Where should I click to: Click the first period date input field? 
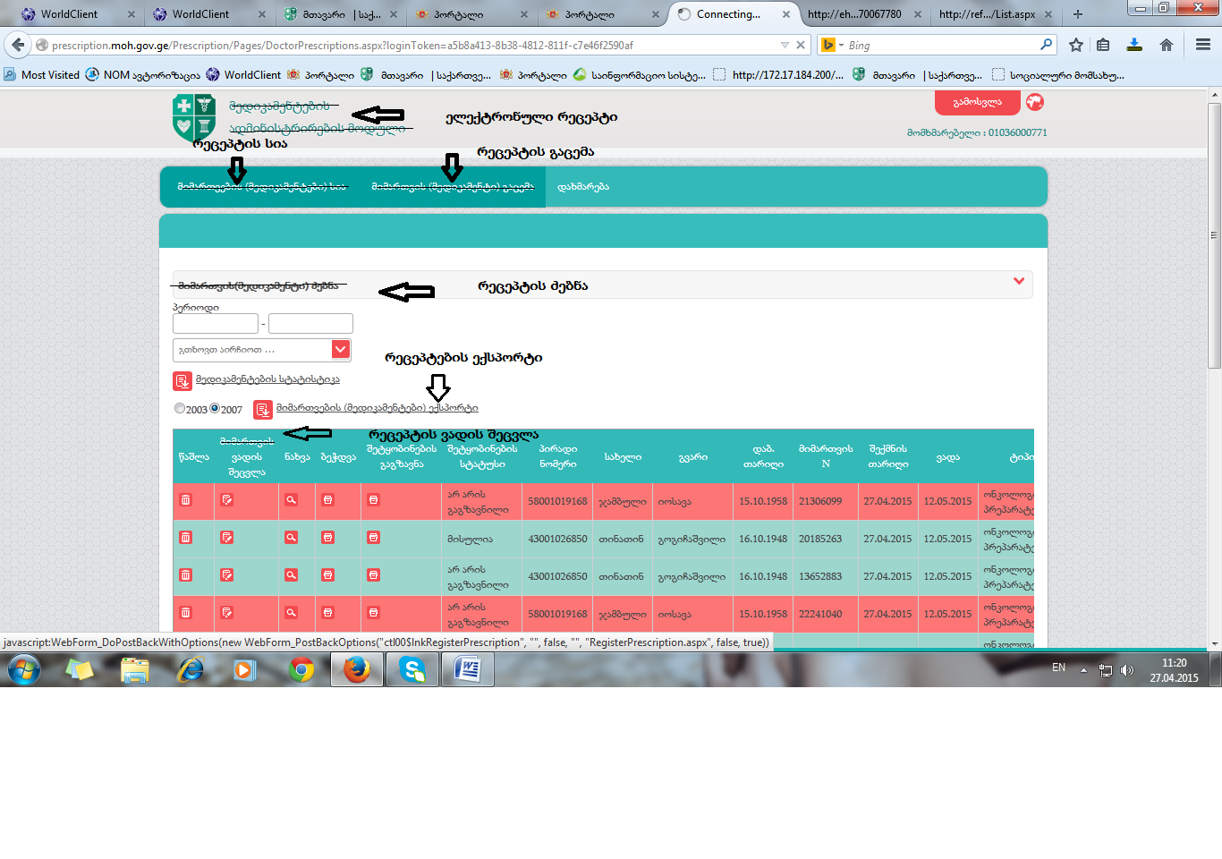coord(215,324)
